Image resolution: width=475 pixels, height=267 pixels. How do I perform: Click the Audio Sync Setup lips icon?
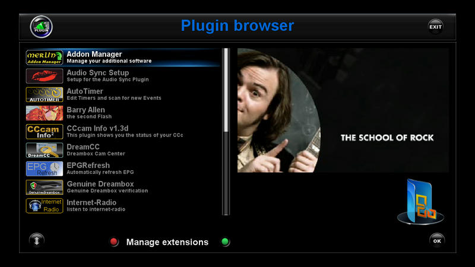(x=45, y=76)
